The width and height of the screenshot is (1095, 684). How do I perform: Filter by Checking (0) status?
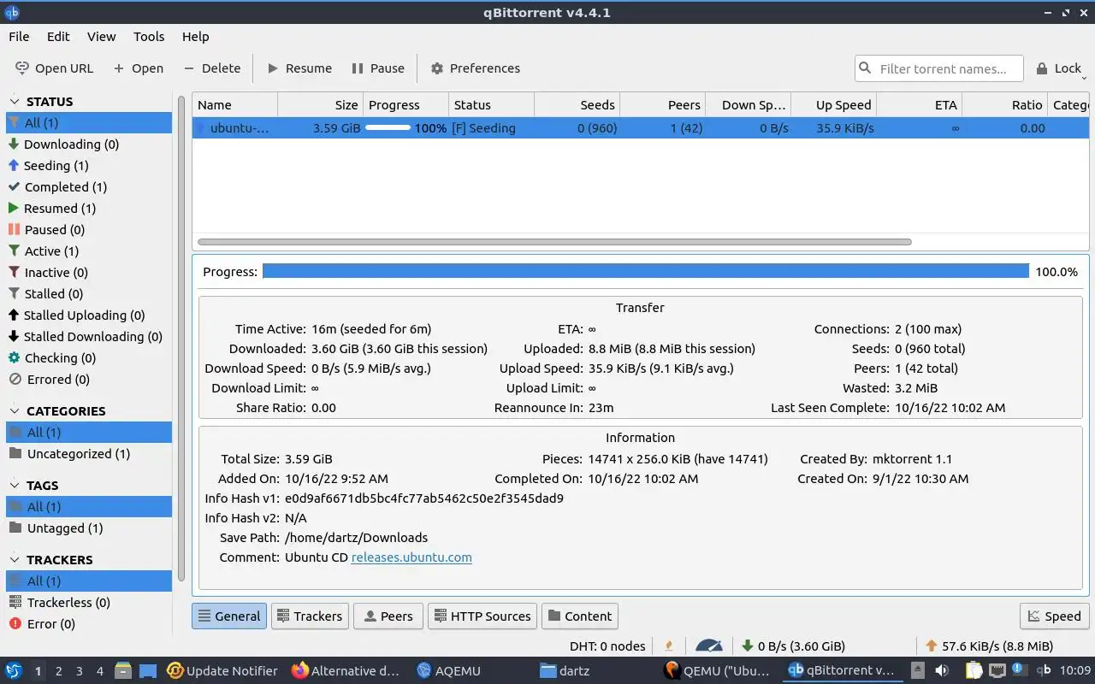coord(89,358)
